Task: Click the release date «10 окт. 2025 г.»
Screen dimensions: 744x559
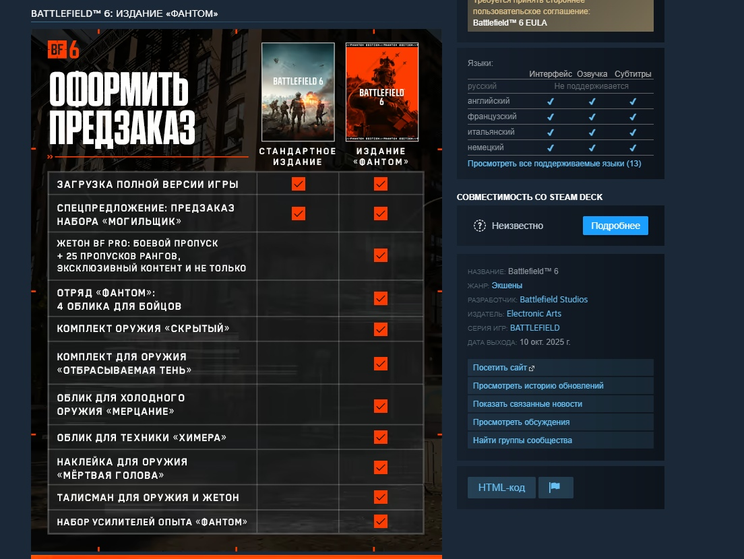Action: pyautogui.click(x=545, y=342)
